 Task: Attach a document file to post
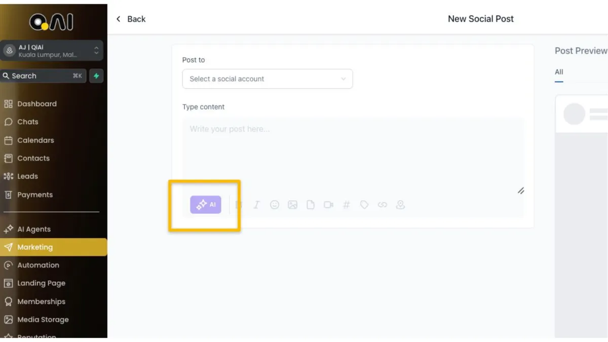coord(311,205)
